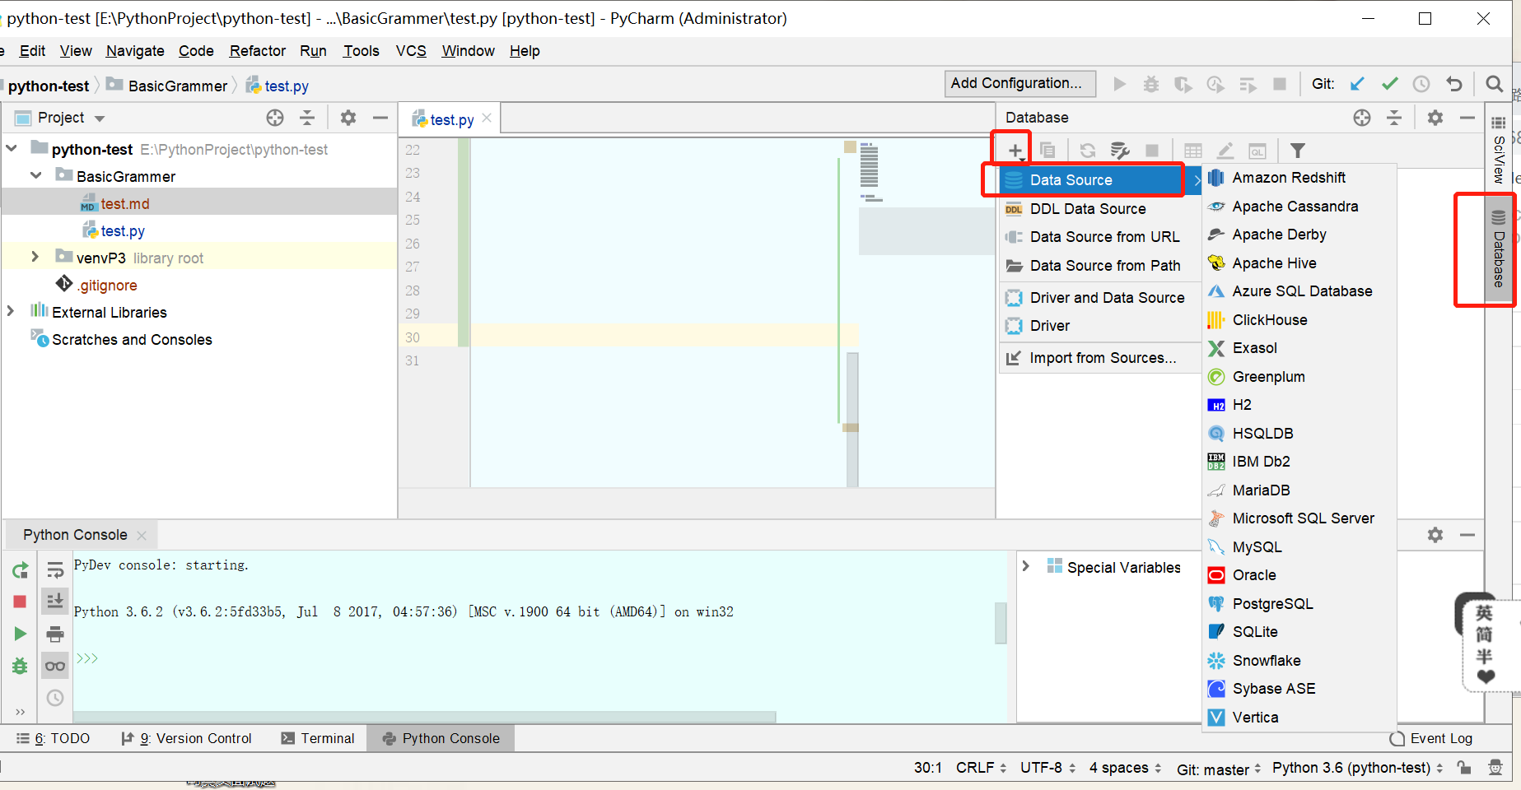Stop the Python Console with red square
The width and height of the screenshot is (1521, 790).
tap(21, 602)
